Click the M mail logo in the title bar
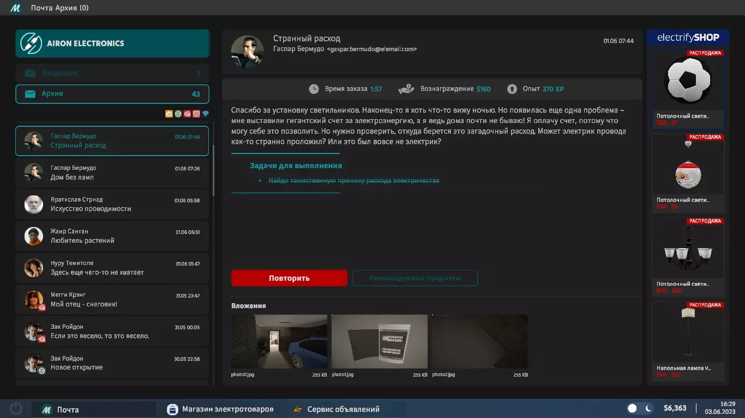745x418 pixels. pyautogui.click(x=16, y=8)
